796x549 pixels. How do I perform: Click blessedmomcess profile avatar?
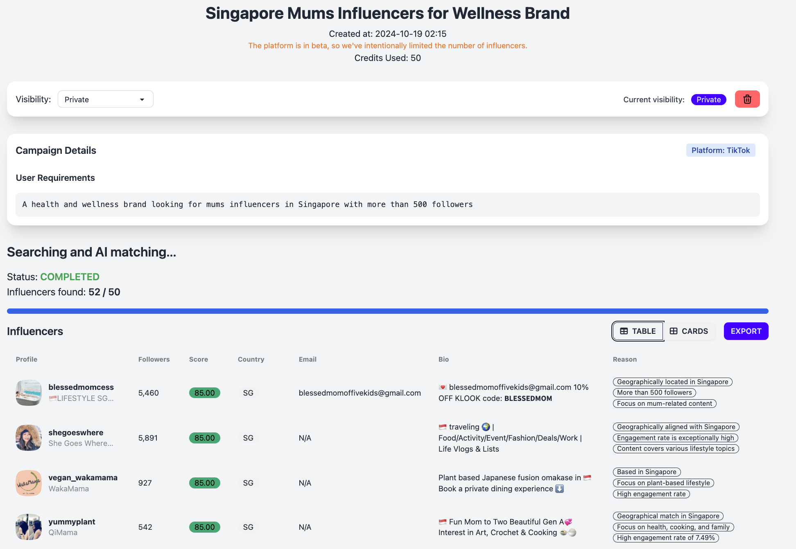[x=29, y=393]
